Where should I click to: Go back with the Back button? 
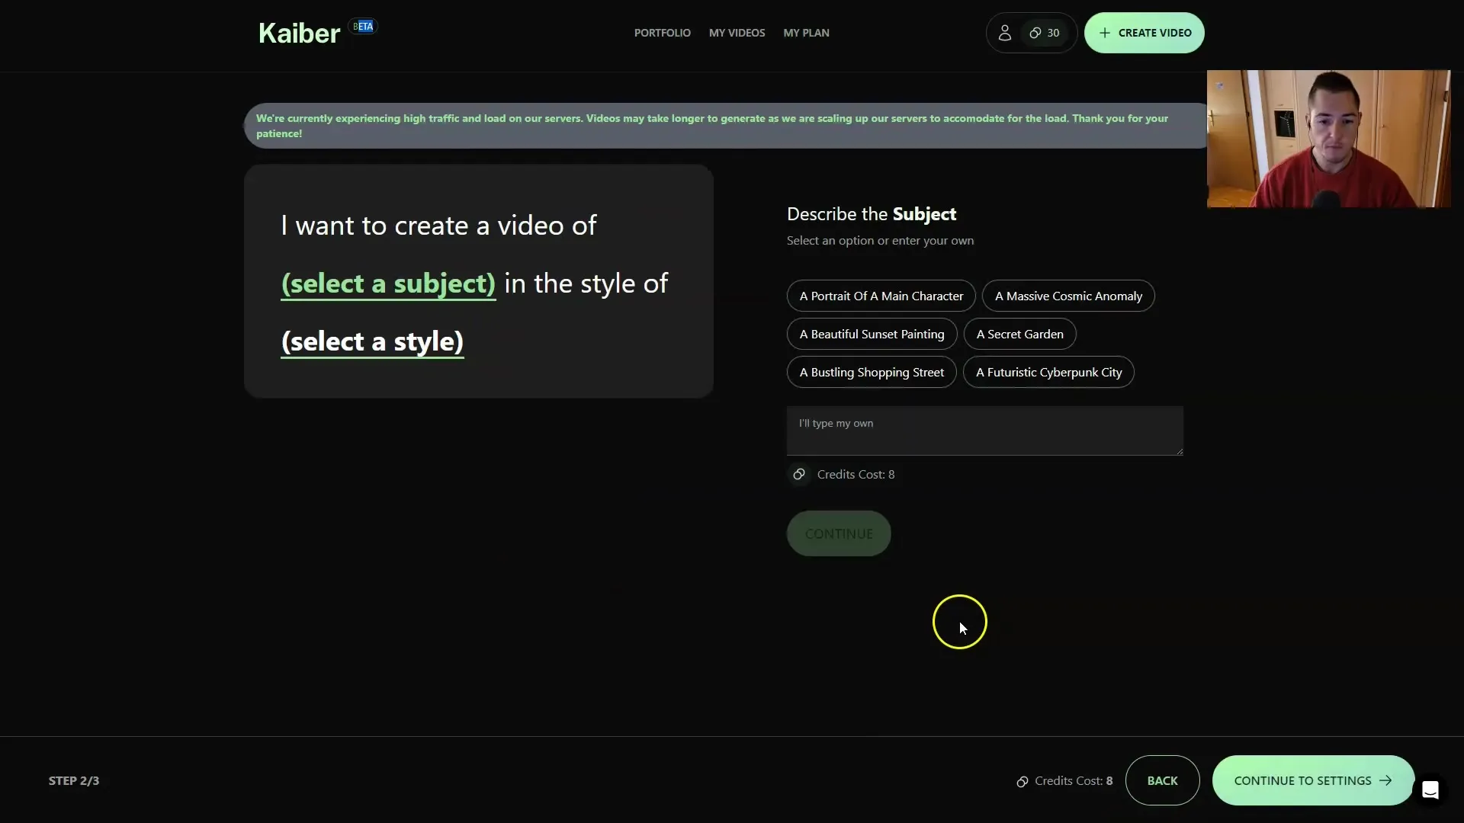coord(1162,780)
